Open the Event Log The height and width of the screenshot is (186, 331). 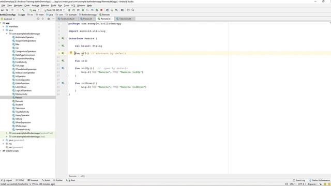pos(299,180)
